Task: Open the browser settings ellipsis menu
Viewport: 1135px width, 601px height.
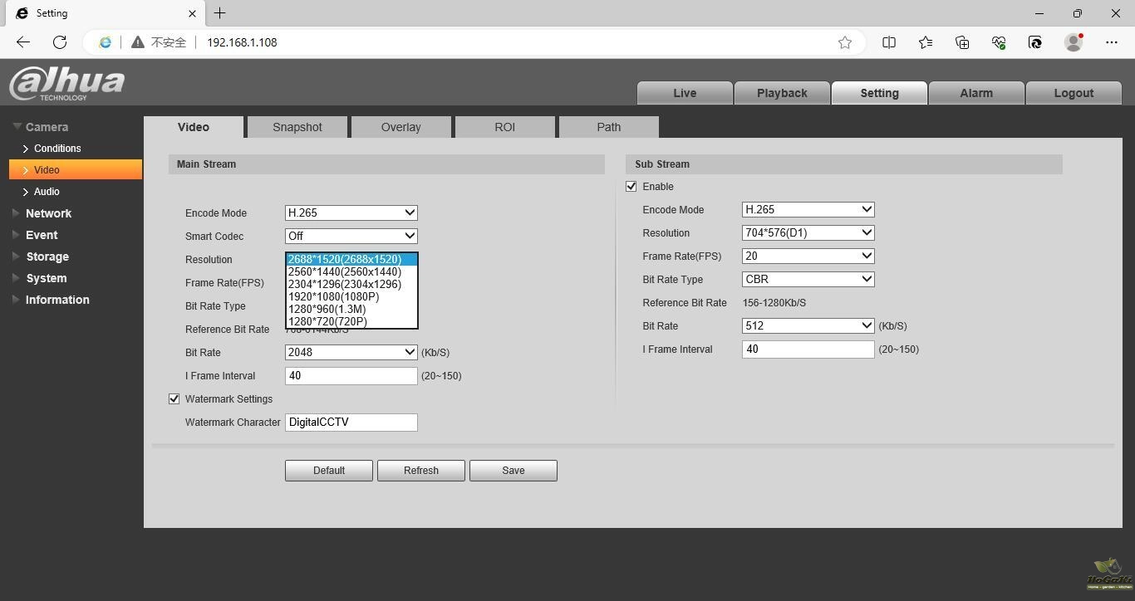Action: click(1112, 42)
